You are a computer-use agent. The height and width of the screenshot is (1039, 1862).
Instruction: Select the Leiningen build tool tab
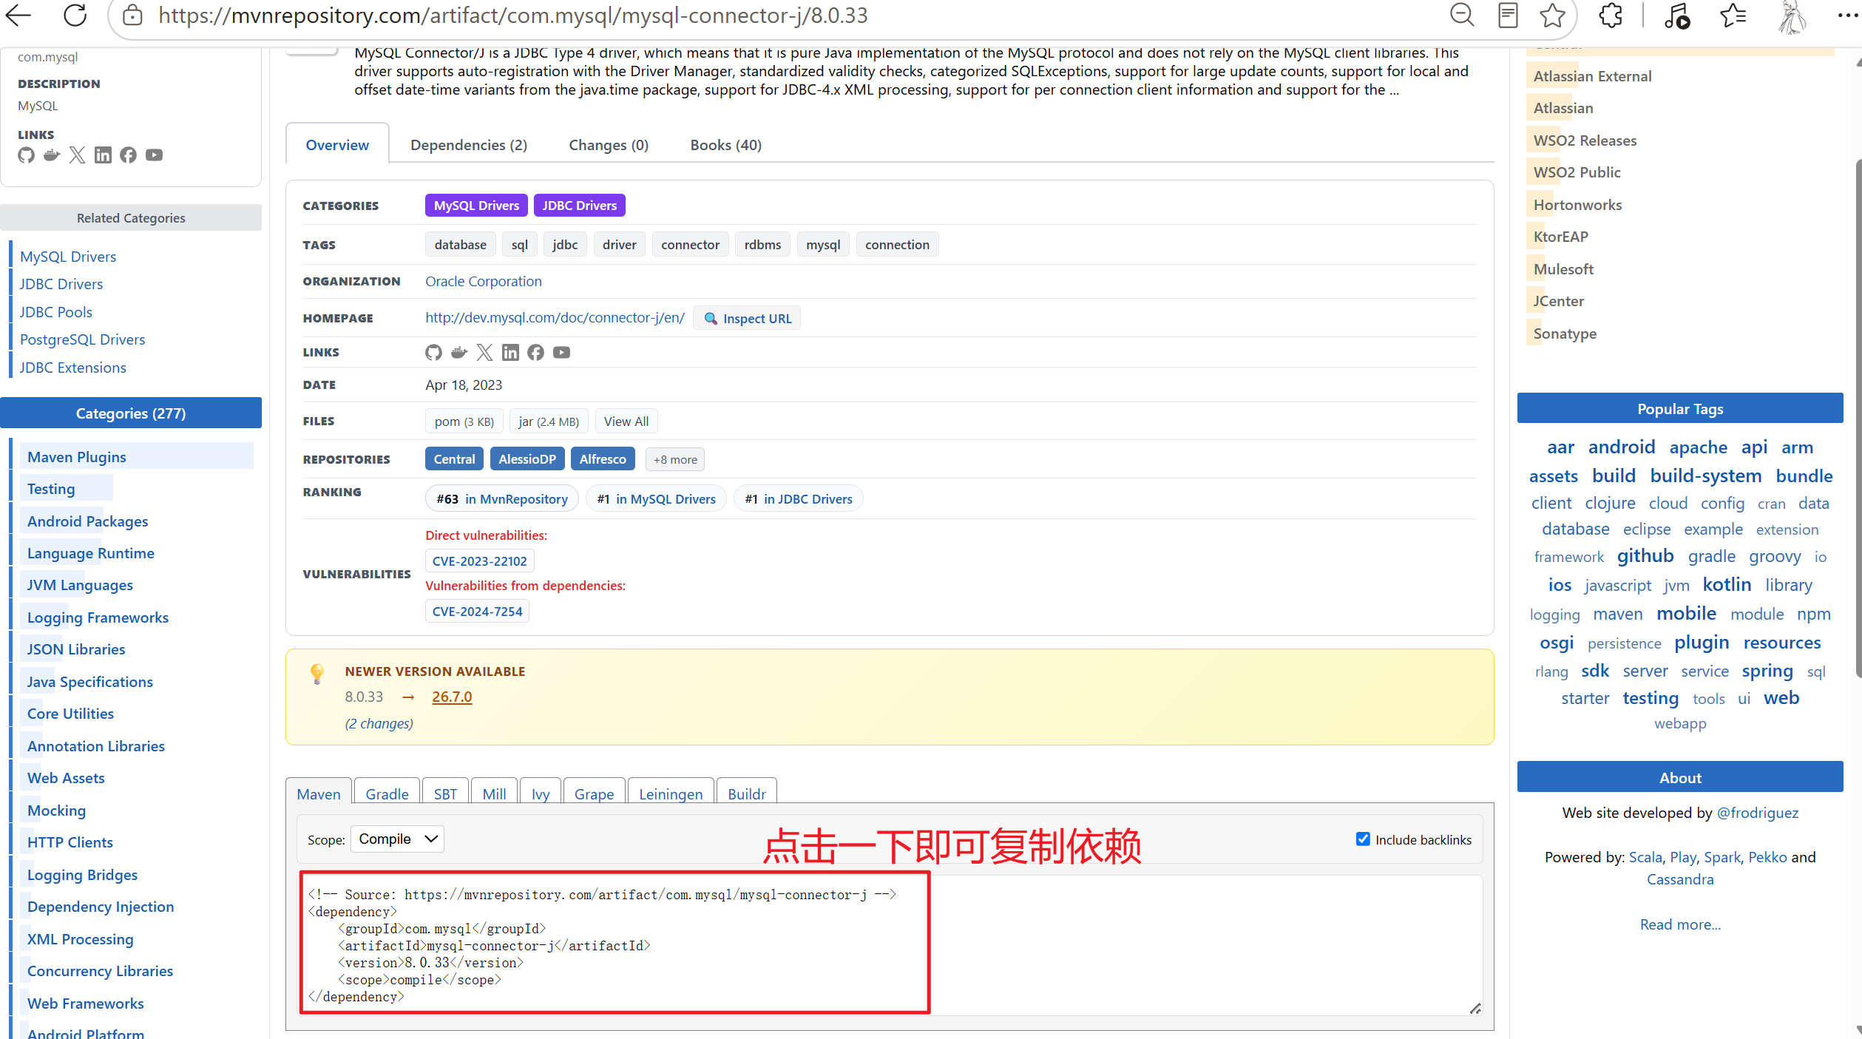(x=671, y=793)
